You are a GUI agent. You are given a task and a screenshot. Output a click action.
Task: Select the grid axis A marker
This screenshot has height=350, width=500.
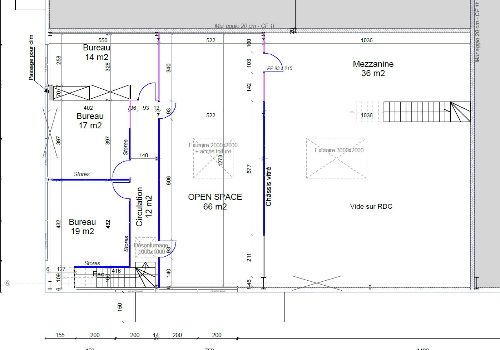[x=7, y=283]
